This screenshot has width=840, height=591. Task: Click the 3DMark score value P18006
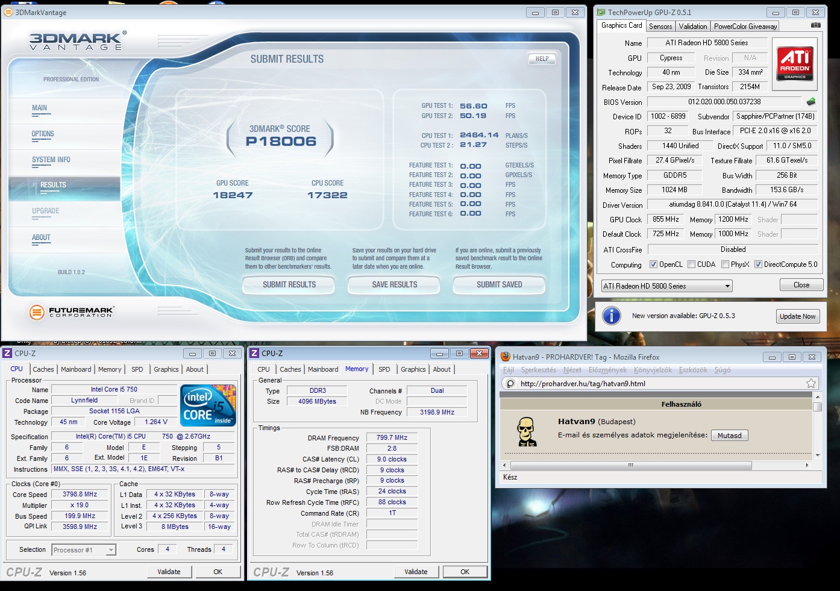tap(281, 142)
